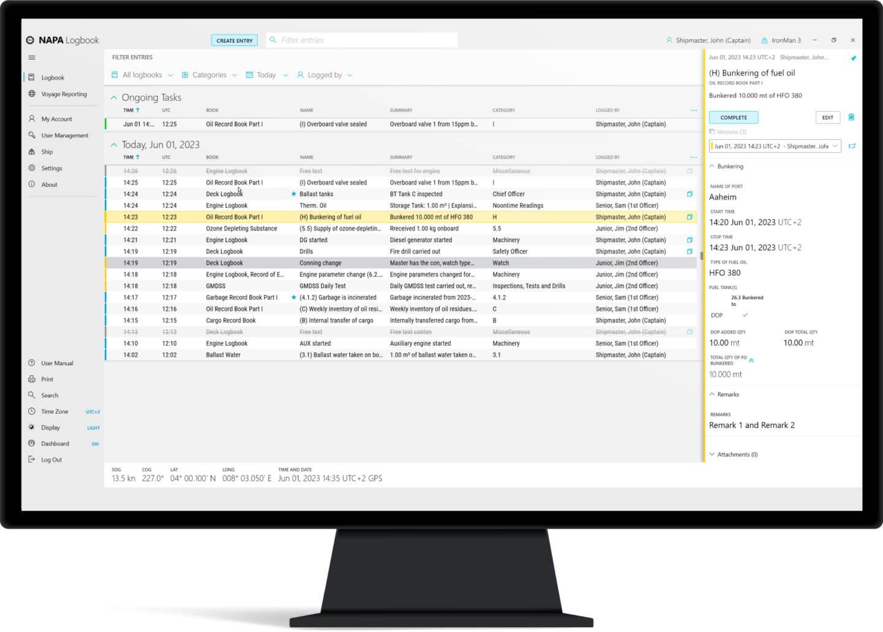Collapse the Ongoing Tasks section
This screenshot has height=632, width=883.
coord(114,97)
